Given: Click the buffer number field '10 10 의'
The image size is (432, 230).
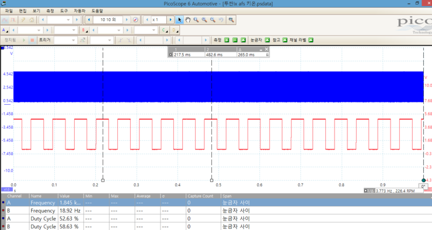Looking at the screenshot, I should tap(108, 20).
